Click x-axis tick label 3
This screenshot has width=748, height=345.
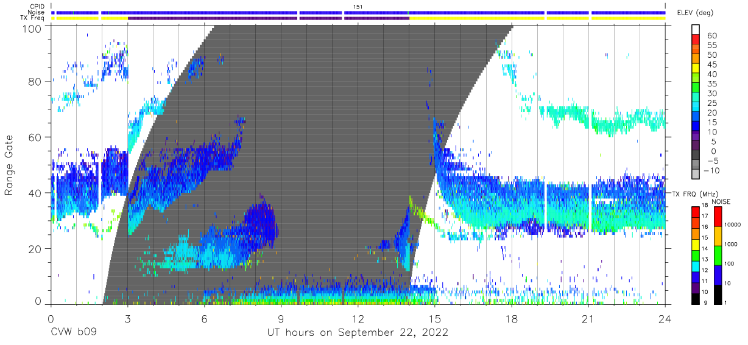click(127, 318)
